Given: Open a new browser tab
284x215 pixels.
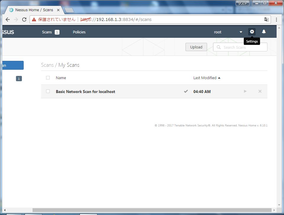Looking at the screenshot, I should (x=69, y=10).
